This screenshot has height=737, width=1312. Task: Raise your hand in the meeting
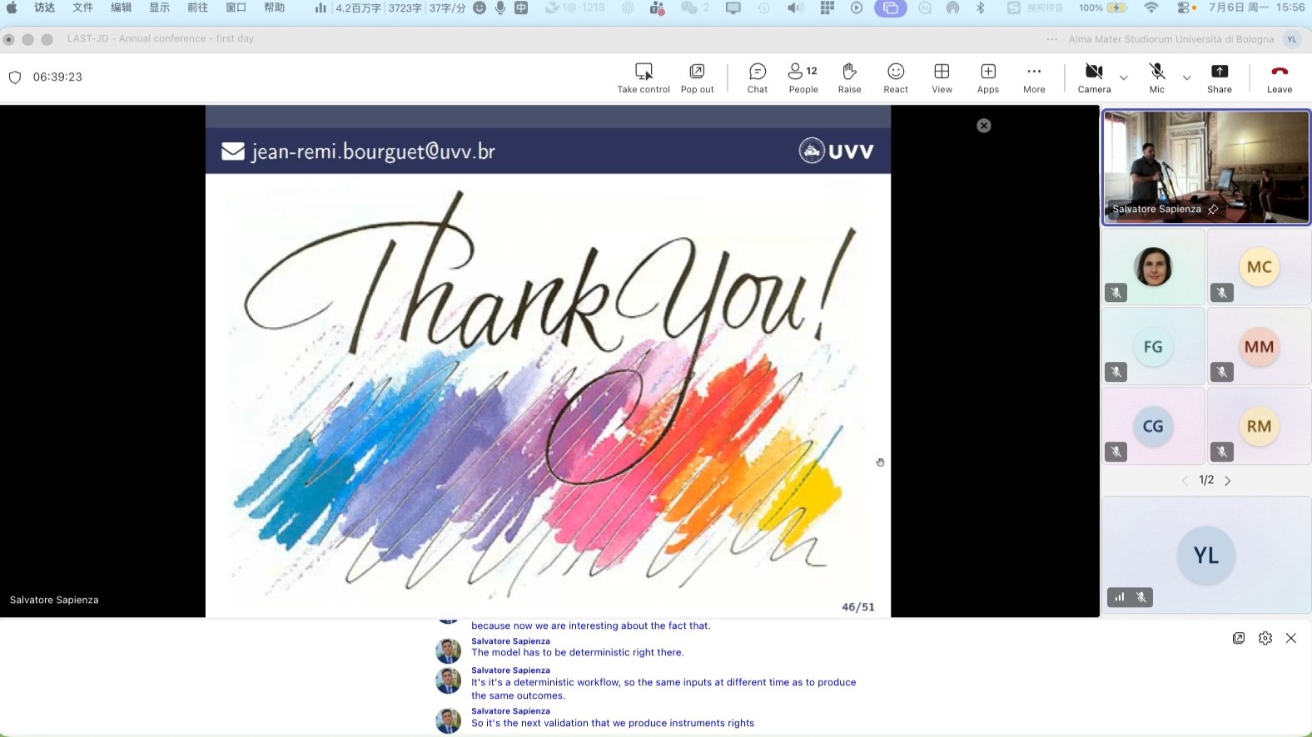[849, 78]
